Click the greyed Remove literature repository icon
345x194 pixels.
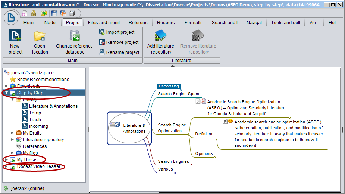coord(198,36)
